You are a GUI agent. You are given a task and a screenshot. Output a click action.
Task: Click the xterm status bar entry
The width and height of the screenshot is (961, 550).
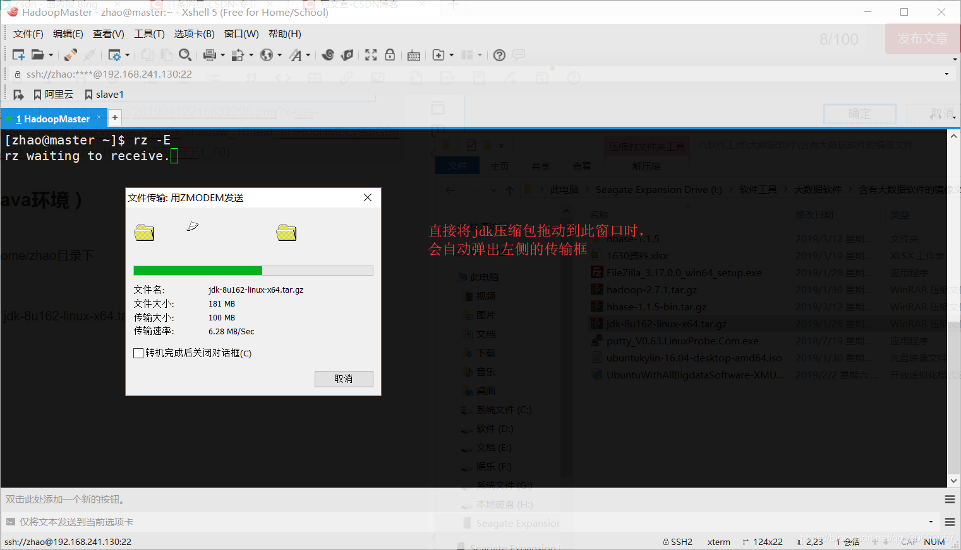tap(718, 542)
